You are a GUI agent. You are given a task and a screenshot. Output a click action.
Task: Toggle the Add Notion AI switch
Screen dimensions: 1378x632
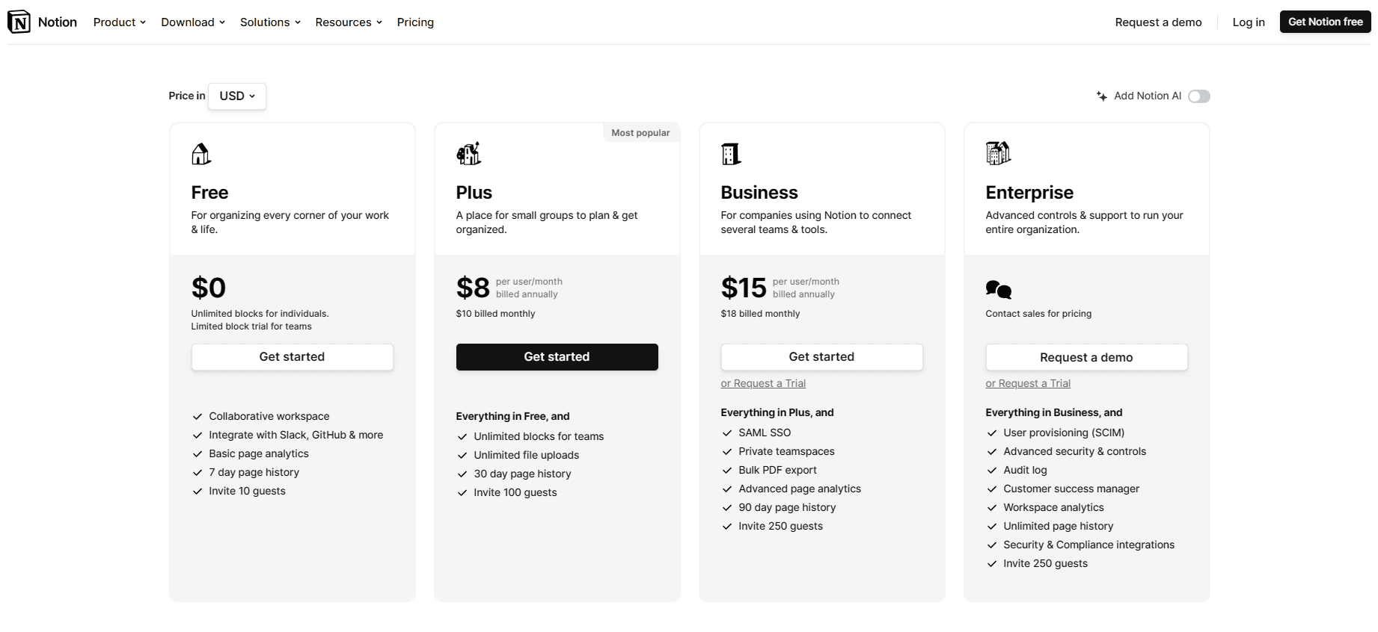pyautogui.click(x=1198, y=96)
